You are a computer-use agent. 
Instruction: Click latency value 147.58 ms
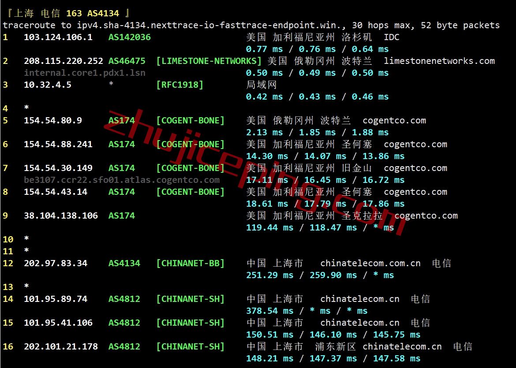point(396,358)
